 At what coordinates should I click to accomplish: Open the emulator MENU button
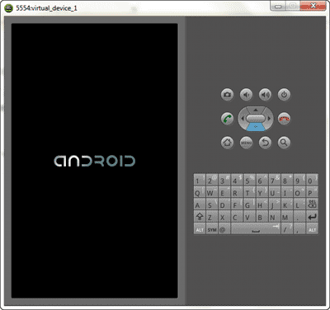(x=246, y=143)
